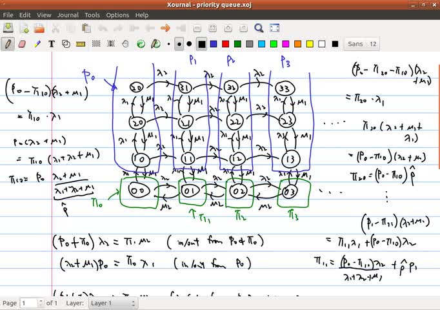Viewport: 440px width, 310px height.
Task: Open the Journal menu
Action: click(68, 15)
